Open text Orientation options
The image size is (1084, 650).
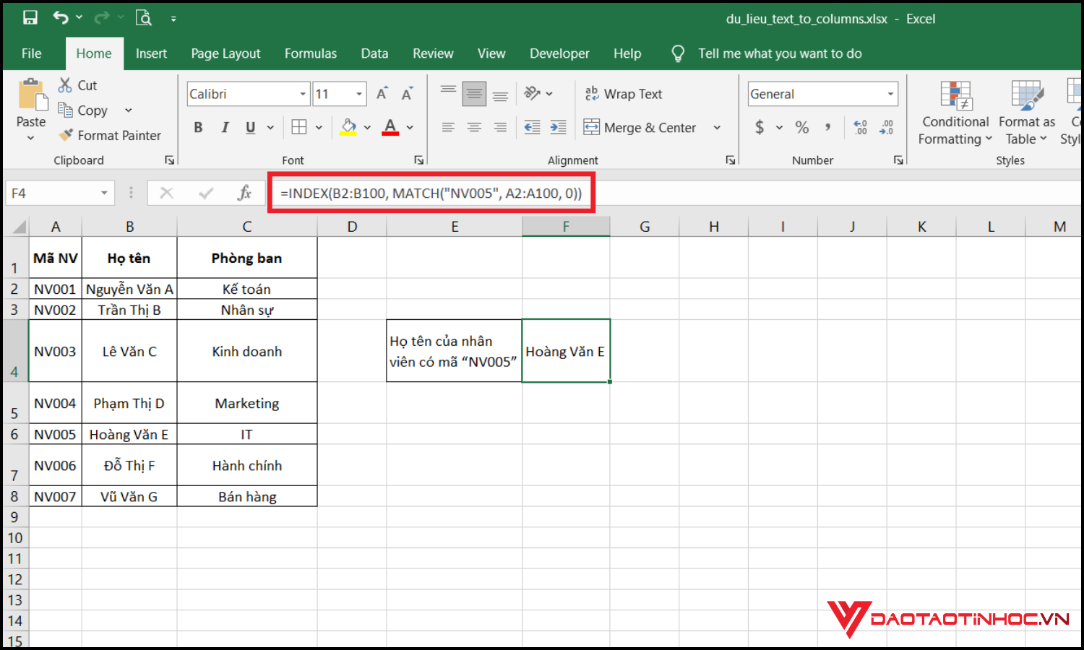click(538, 94)
